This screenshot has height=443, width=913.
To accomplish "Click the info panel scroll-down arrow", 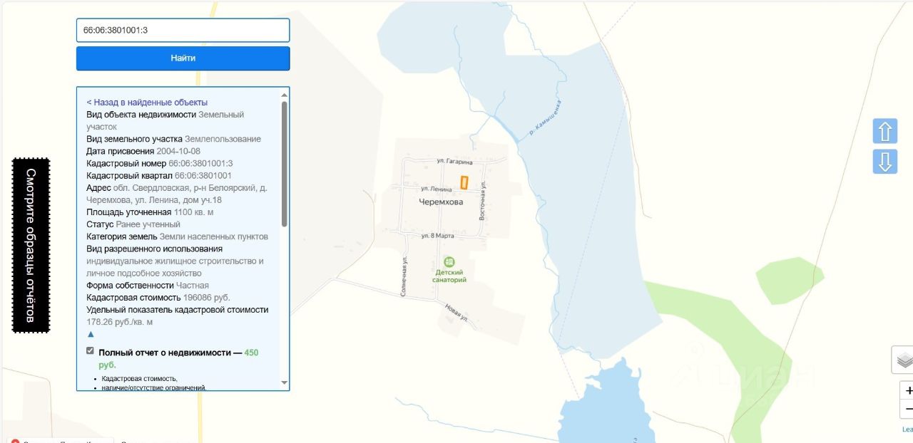I will [285, 383].
